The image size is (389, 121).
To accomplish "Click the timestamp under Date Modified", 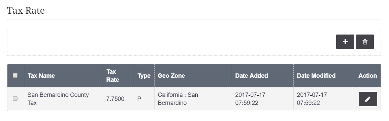I will click(312, 99).
